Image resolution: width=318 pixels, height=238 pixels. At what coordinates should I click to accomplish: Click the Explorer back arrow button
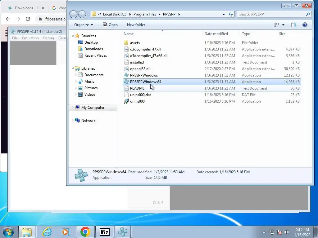(73, 14)
